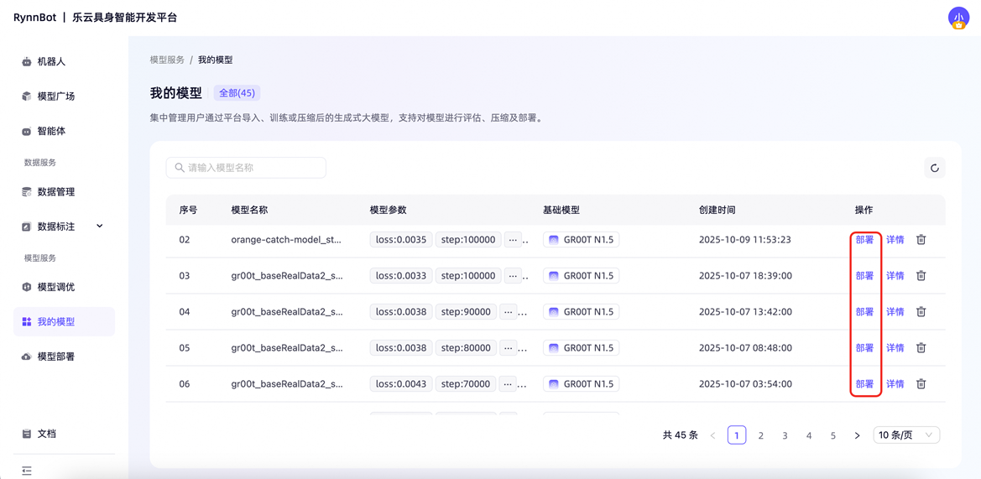Open 详情 for row 04
The height and width of the screenshot is (479, 981).
click(895, 311)
